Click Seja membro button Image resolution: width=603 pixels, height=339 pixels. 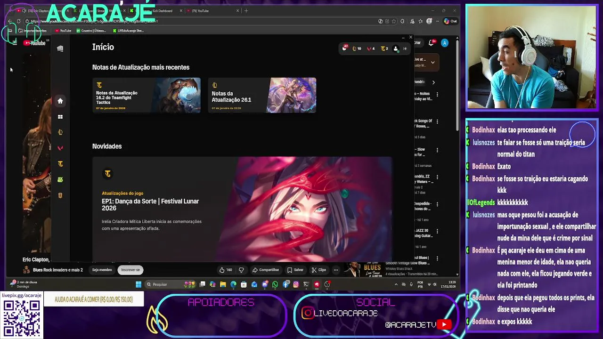point(102,270)
